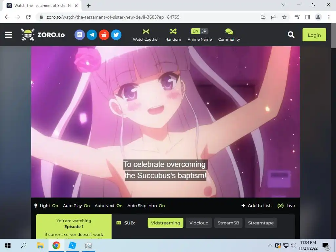
Task: Open the Twitter social link
Action: (116, 35)
